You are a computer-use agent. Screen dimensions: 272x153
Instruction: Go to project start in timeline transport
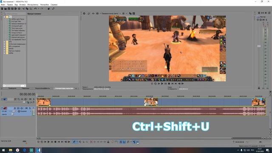(x=59, y=142)
